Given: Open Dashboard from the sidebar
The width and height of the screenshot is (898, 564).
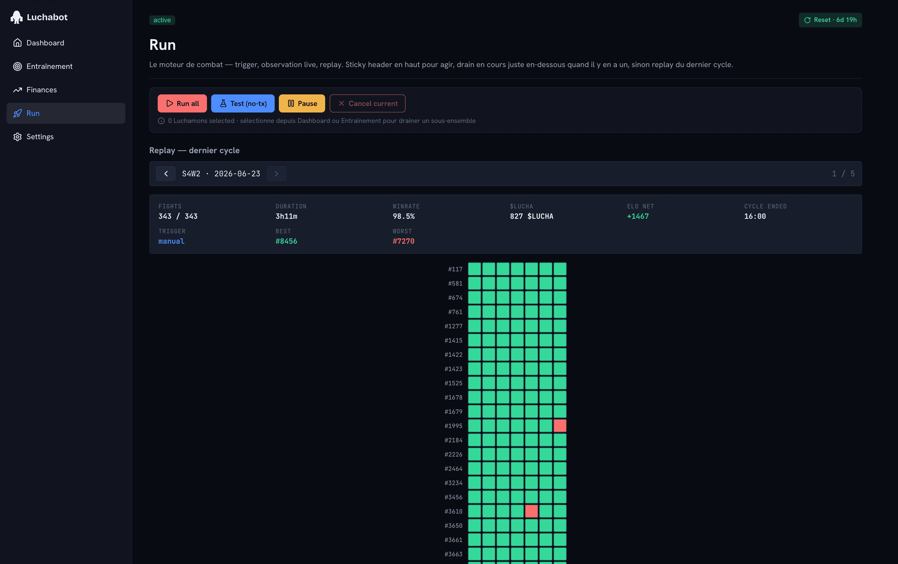Looking at the screenshot, I should 66,43.
